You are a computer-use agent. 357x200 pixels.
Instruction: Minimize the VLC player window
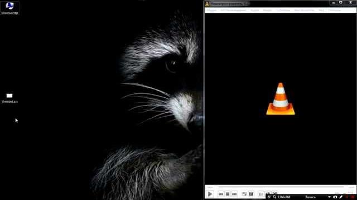(x=334, y=3)
